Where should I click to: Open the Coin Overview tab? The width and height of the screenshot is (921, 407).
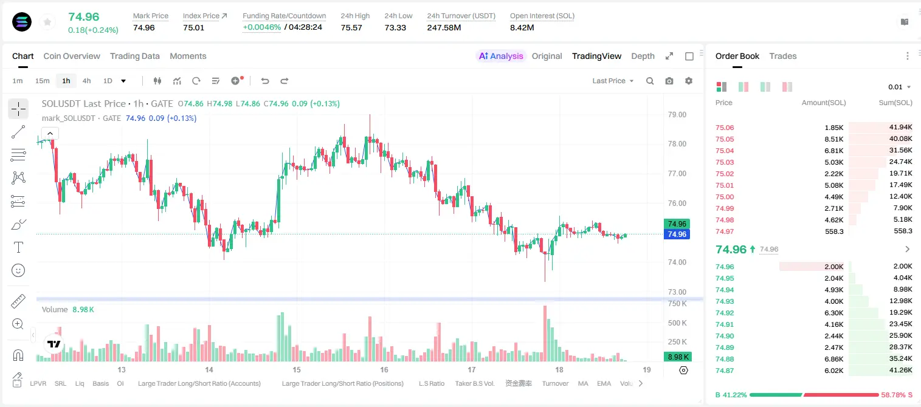click(x=72, y=56)
